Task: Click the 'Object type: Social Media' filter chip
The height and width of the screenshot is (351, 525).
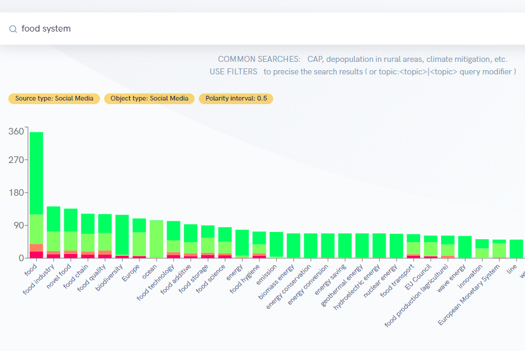Action: point(149,99)
